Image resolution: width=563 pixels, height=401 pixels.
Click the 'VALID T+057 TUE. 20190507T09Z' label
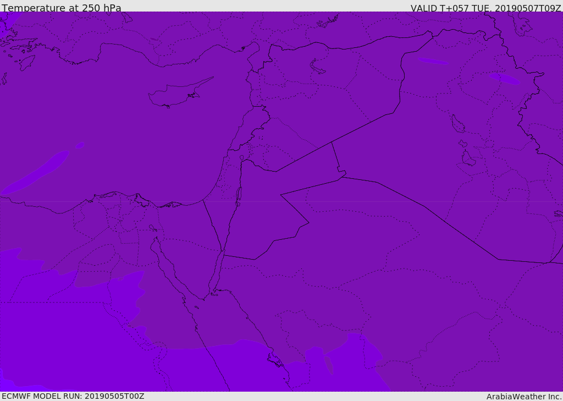486,8
